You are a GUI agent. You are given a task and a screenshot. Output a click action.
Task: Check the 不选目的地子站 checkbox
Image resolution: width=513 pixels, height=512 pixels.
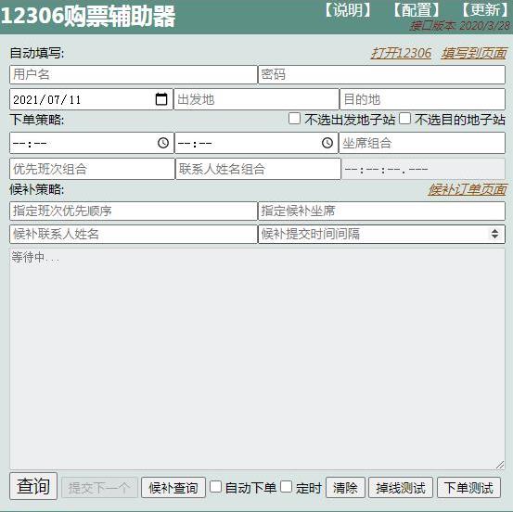pos(404,119)
